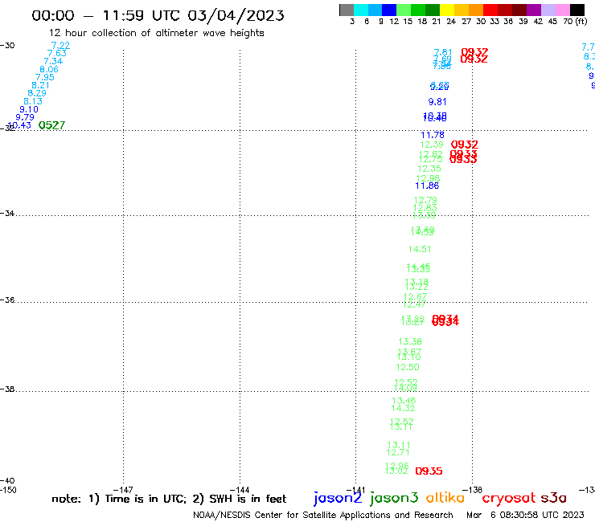Screen dimensions: 595x522
Task: Click the wave height value 12.50
Action: point(408,367)
